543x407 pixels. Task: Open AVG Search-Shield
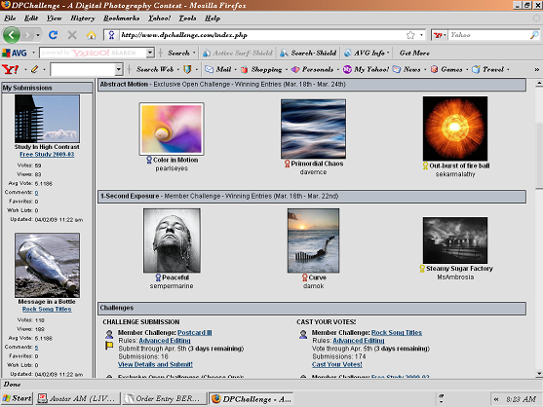click(308, 53)
